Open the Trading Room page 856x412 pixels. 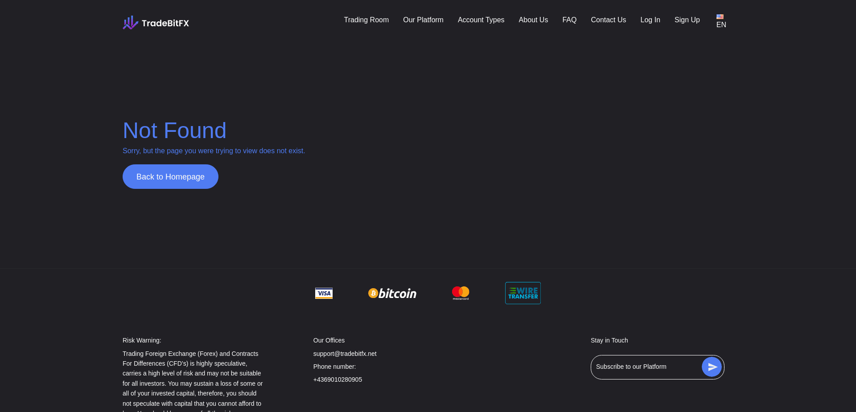pos(366,20)
